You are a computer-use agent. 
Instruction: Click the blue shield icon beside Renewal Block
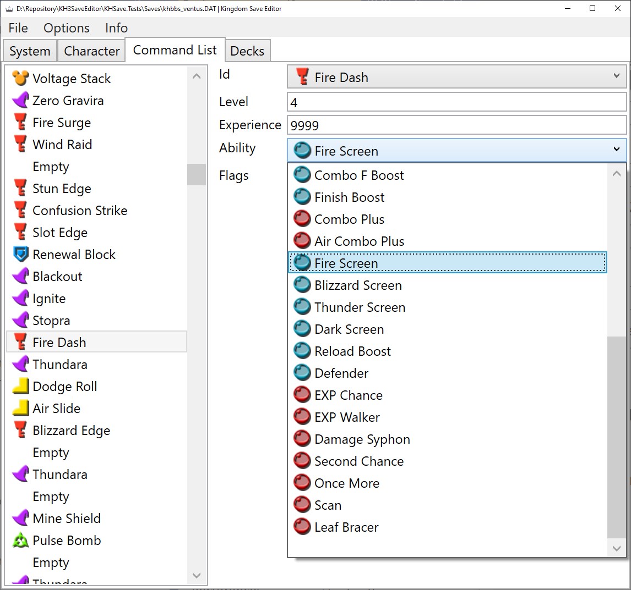(20, 255)
